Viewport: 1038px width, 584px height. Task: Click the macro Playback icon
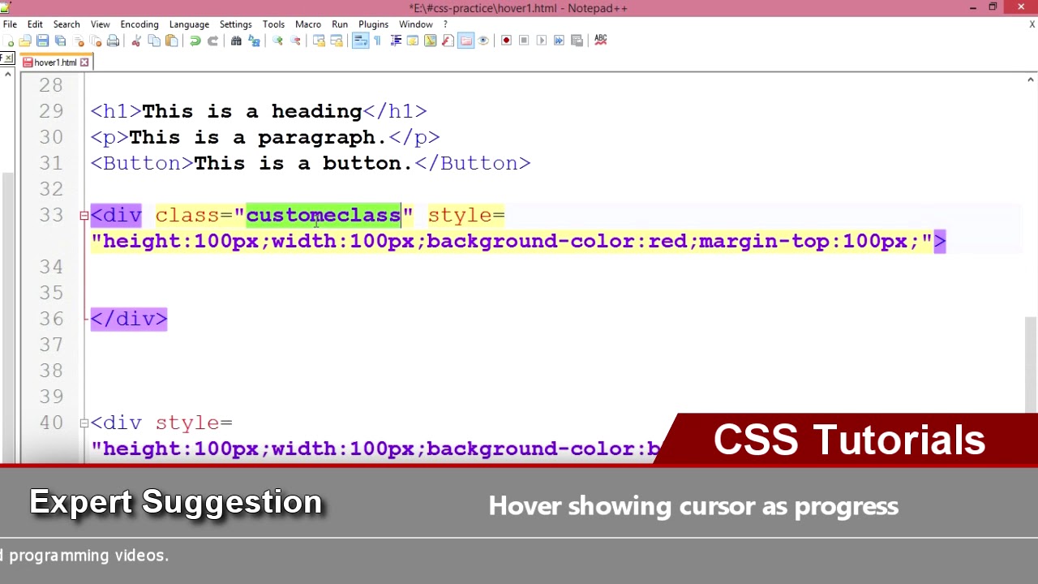click(542, 40)
